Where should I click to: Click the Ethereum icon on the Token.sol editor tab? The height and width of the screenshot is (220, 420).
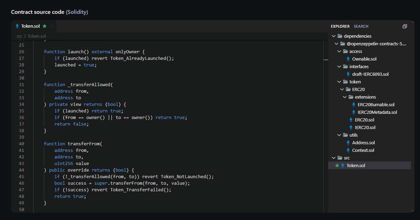coord(17,26)
